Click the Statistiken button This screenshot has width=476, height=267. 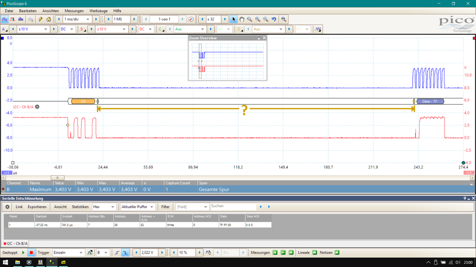coord(80,207)
